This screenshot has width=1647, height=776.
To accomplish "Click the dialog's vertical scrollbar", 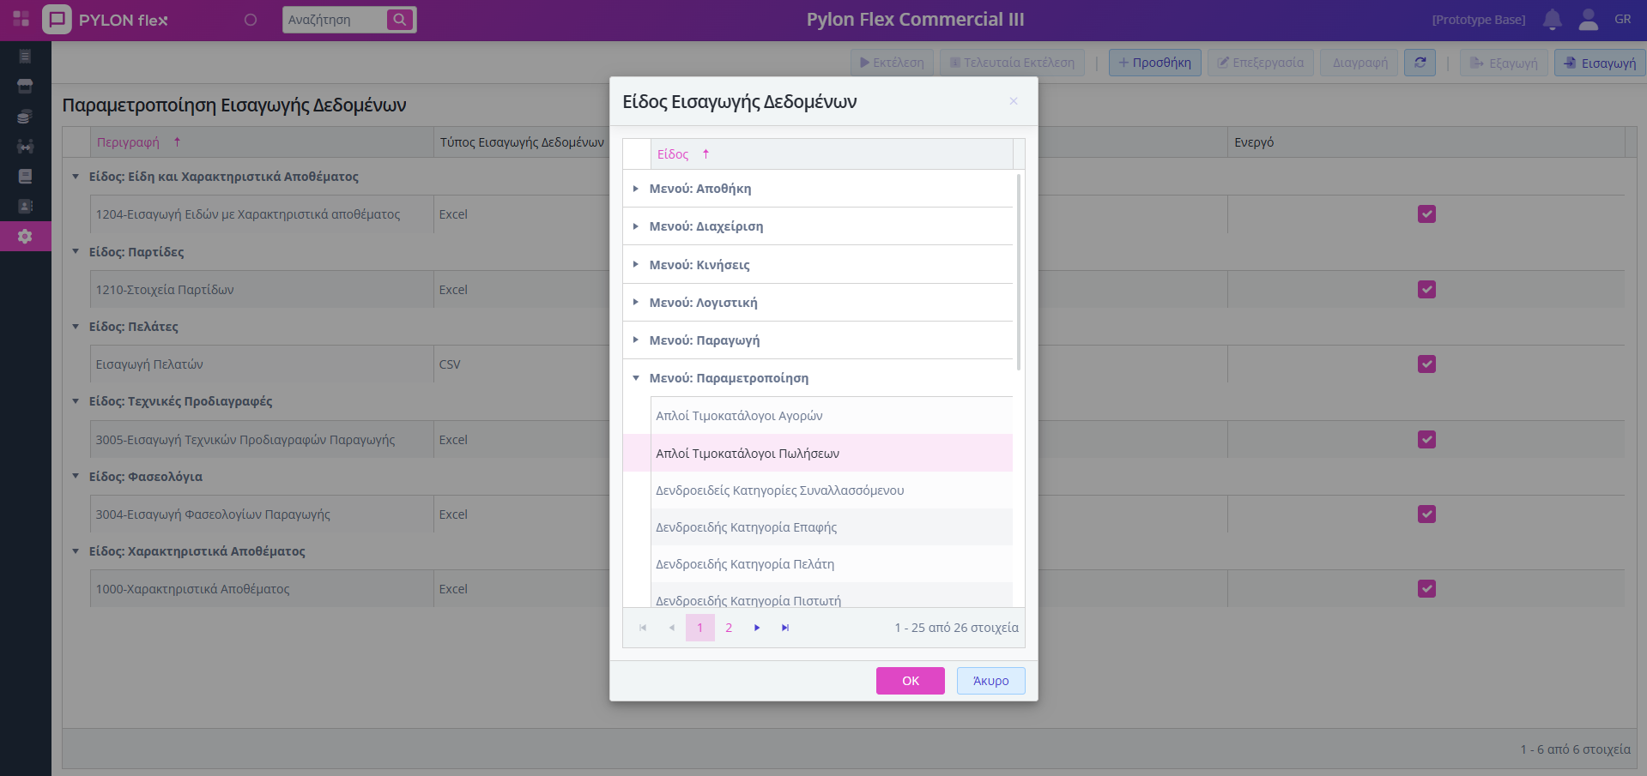I will pyautogui.click(x=1019, y=274).
